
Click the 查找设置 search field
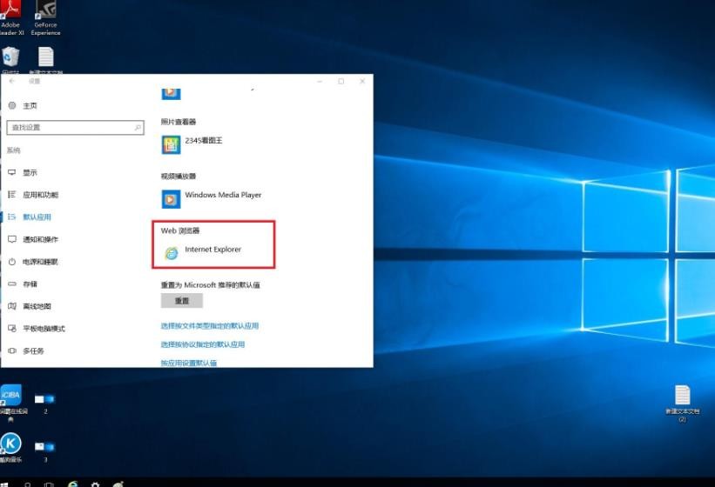[x=70, y=128]
